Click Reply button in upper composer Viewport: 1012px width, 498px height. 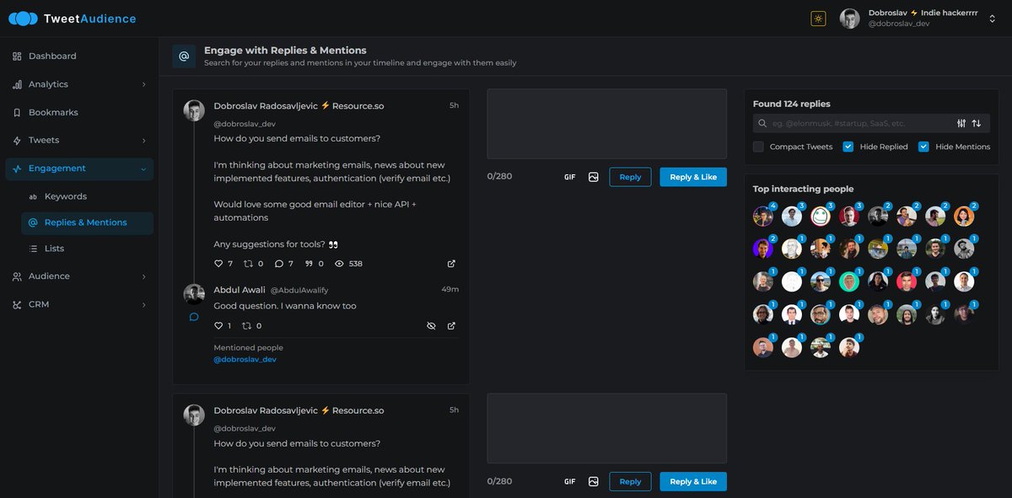pyautogui.click(x=630, y=177)
